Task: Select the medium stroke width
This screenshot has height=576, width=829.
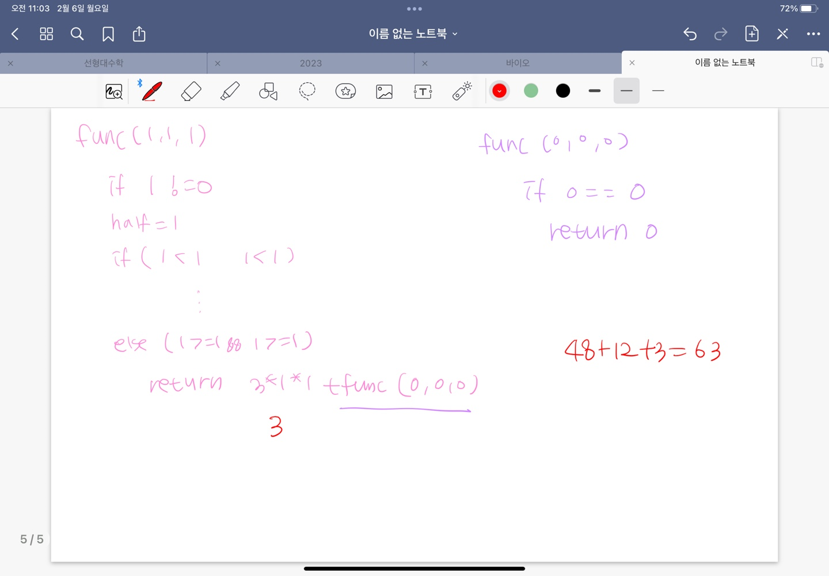Action: click(x=626, y=91)
